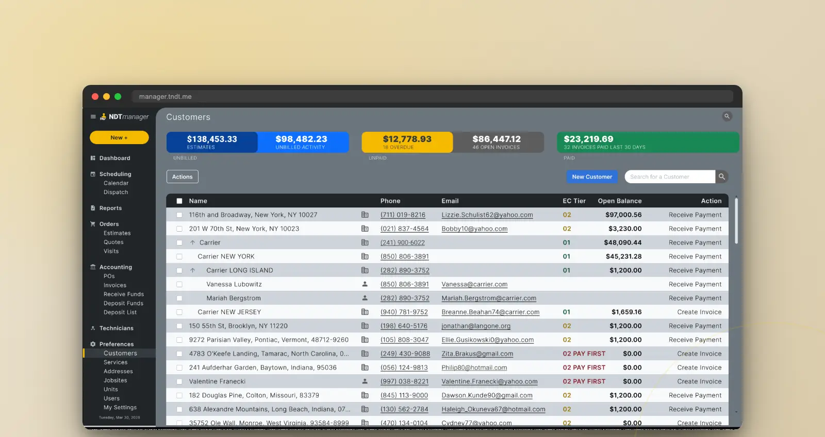This screenshot has height=437, width=825.
Task: Click person icon on Mariah Bergstrom row
Action: (x=365, y=298)
